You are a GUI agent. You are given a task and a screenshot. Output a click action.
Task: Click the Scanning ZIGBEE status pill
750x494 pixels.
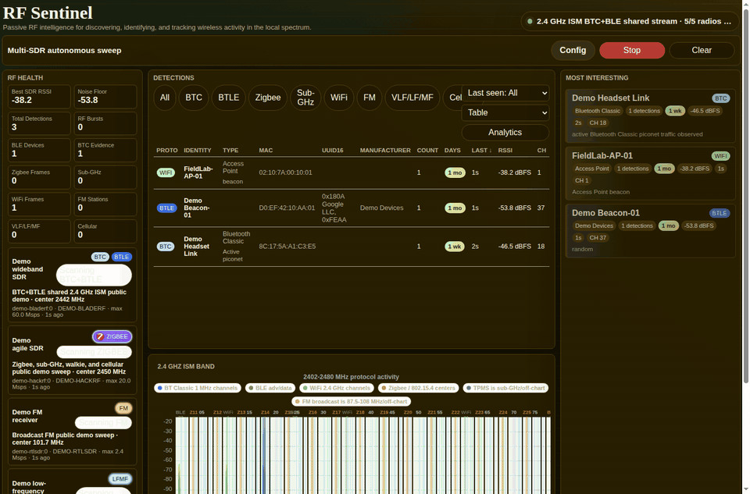[95, 352]
